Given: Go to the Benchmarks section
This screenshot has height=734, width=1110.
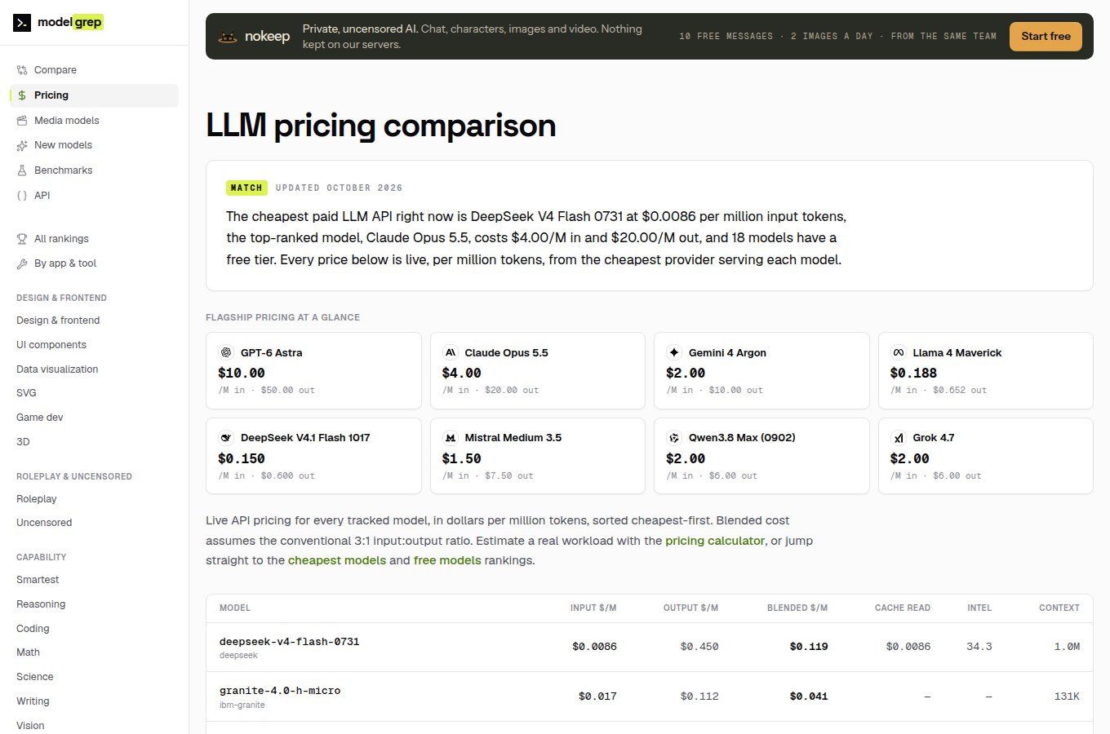Looking at the screenshot, I should [94, 170].
